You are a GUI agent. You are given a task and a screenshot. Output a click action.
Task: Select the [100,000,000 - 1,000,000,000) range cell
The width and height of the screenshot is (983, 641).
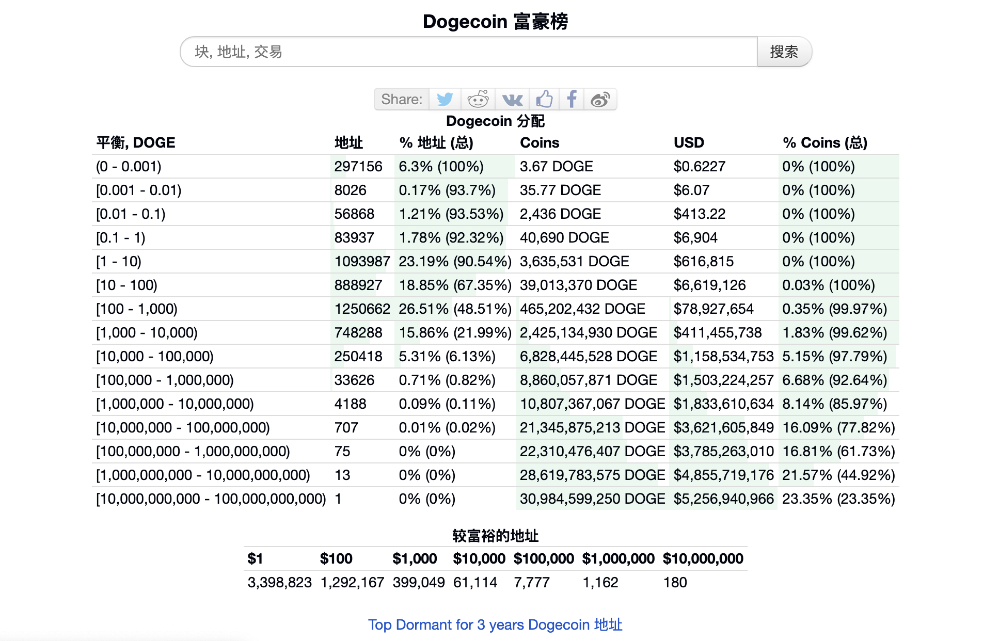(193, 451)
